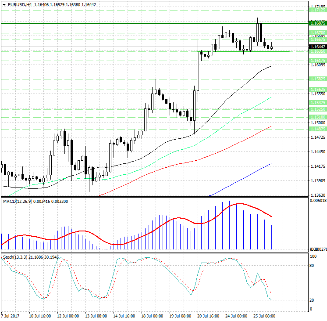Select the 20 Jul 16:00 time label
327x321 pixels.
click(x=208, y=316)
